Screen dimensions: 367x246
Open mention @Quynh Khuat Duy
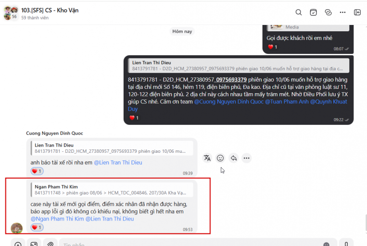coord(329,102)
